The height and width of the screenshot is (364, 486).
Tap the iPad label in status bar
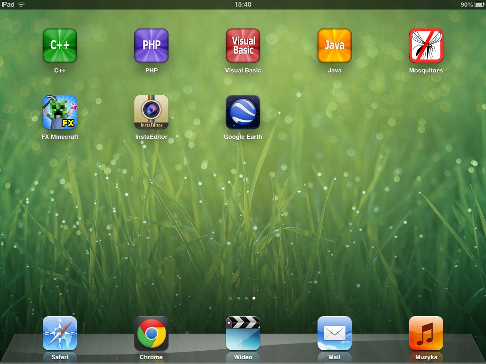tap(8, 4)
